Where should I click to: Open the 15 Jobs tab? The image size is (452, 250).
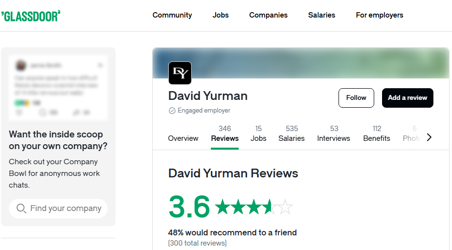pos(258,134)
